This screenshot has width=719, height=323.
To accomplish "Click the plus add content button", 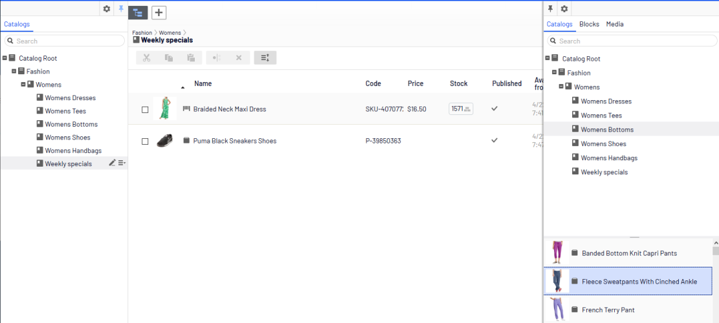I will tap(159, 13).
